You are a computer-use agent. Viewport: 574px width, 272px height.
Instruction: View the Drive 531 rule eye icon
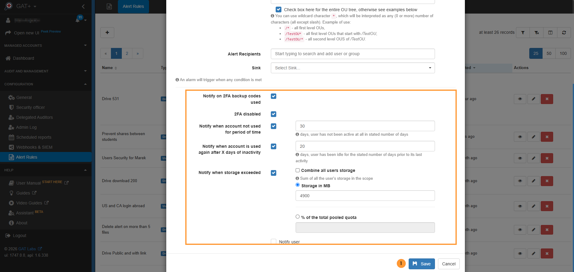[x=520, y=99]
